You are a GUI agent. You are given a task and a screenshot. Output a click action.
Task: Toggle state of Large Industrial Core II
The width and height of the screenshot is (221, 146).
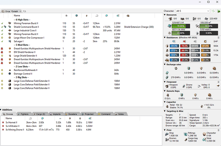coord(2,30)
